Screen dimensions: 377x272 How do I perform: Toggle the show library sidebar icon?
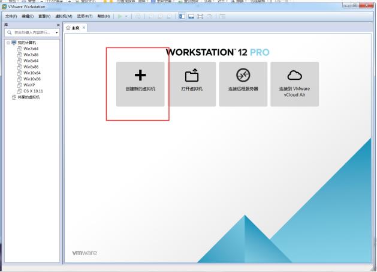182,16
